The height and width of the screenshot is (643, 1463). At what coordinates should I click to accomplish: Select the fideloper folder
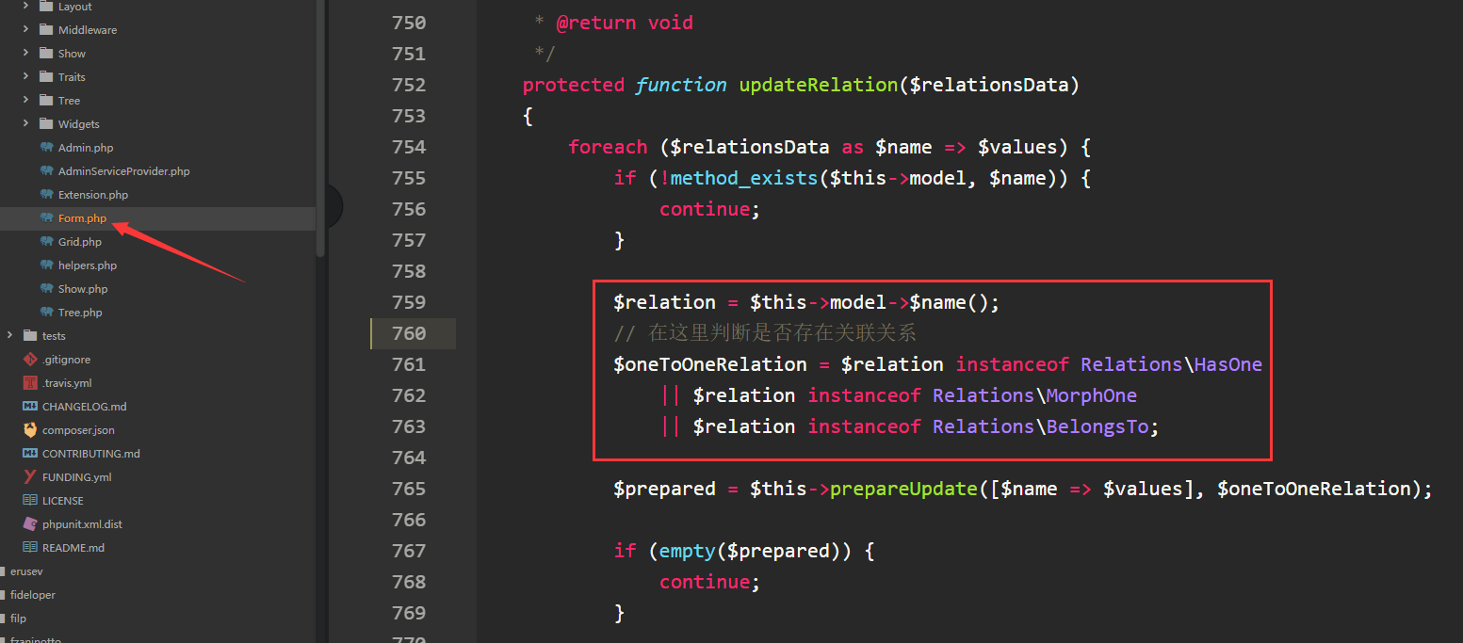(x=33, y=595)
